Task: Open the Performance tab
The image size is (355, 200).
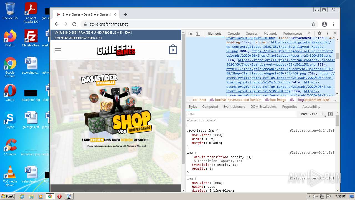Action: point(293,34)
